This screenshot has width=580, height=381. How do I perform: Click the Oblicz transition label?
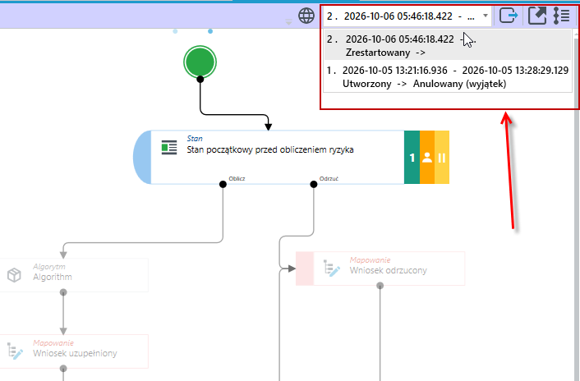237,178
